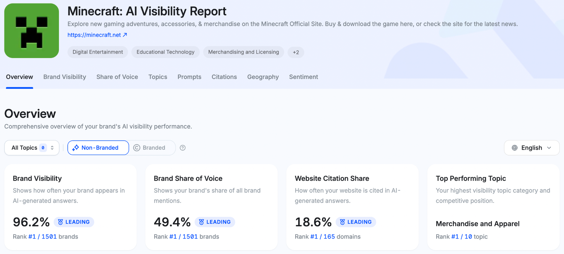Switch to the Citations tab

pos(224,77)
